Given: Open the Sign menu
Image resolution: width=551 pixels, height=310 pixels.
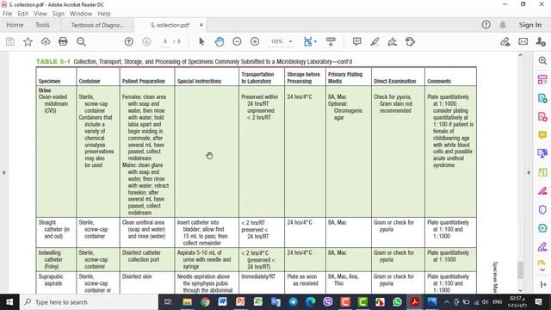Looking at the screenshot, I should coord(58,14).
